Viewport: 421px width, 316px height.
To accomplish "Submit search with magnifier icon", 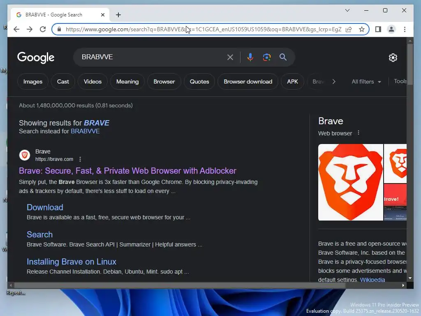I will click(x=283, y=57).
